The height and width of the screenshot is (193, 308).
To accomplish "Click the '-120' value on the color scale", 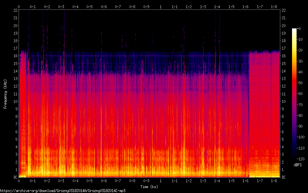I will (x=301, y=159).
